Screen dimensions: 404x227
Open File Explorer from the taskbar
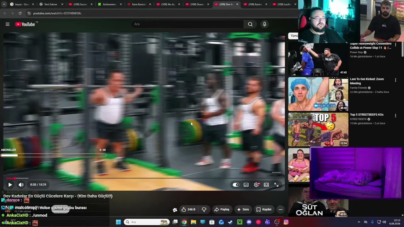pyautogui.click(x=193, y=222)
